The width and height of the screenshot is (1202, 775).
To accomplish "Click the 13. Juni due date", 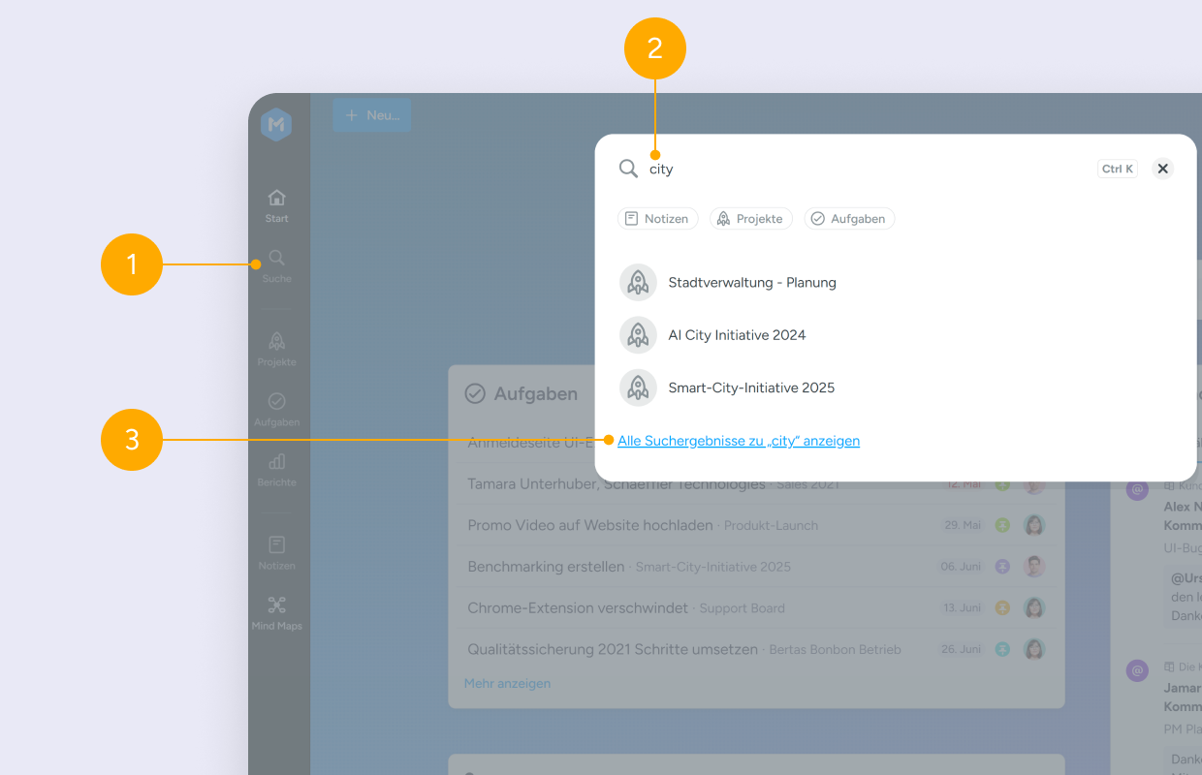I will 962,607.
